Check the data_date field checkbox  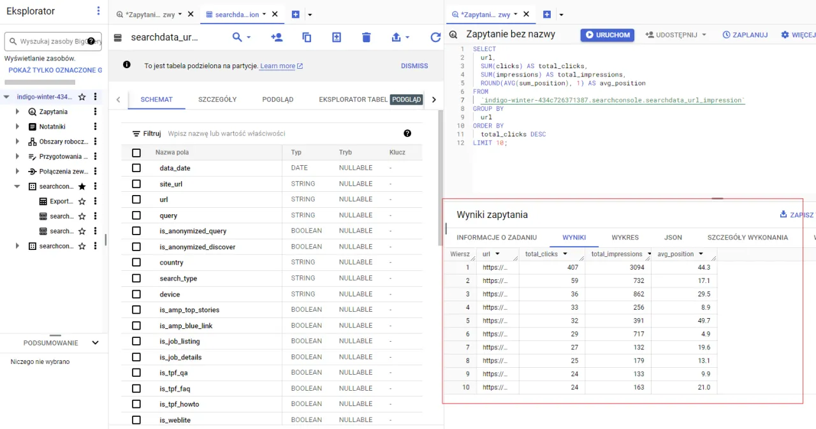(x=136, y=168)
